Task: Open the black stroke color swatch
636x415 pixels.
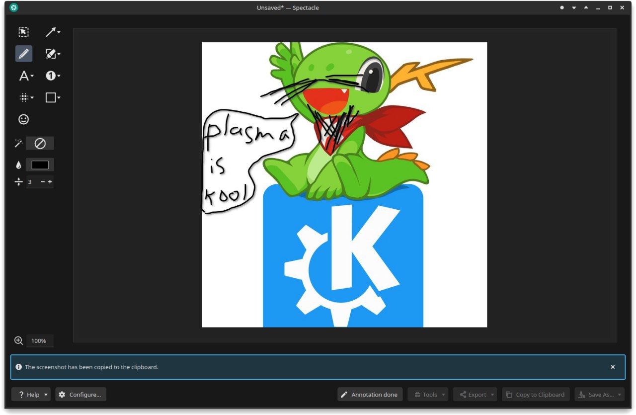Action: [40, 165]
